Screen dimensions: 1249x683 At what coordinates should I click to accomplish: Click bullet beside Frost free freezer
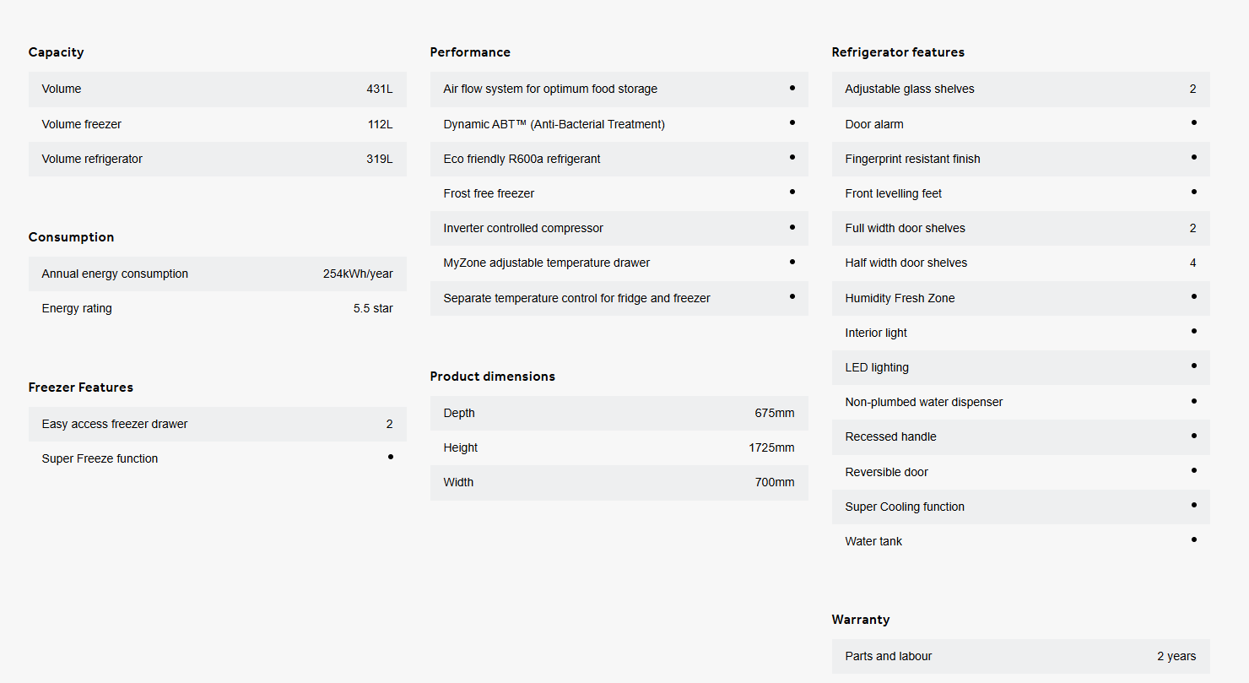click(x=792, y=192)
